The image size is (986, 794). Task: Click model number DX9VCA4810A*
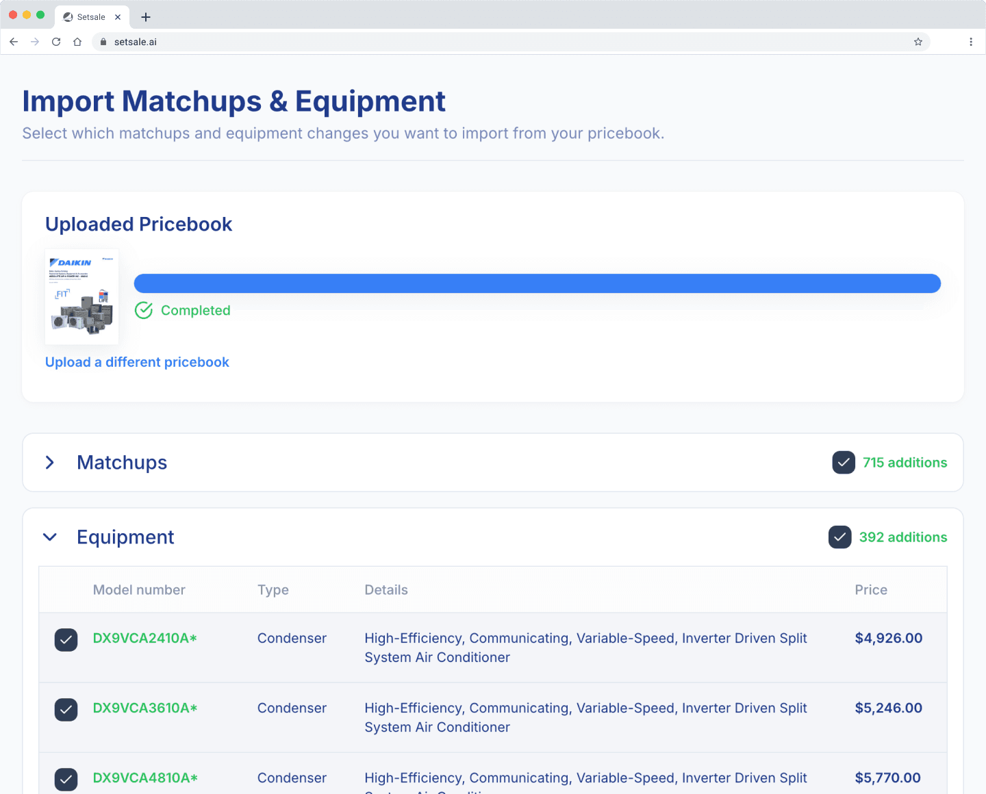click(145, 778)
